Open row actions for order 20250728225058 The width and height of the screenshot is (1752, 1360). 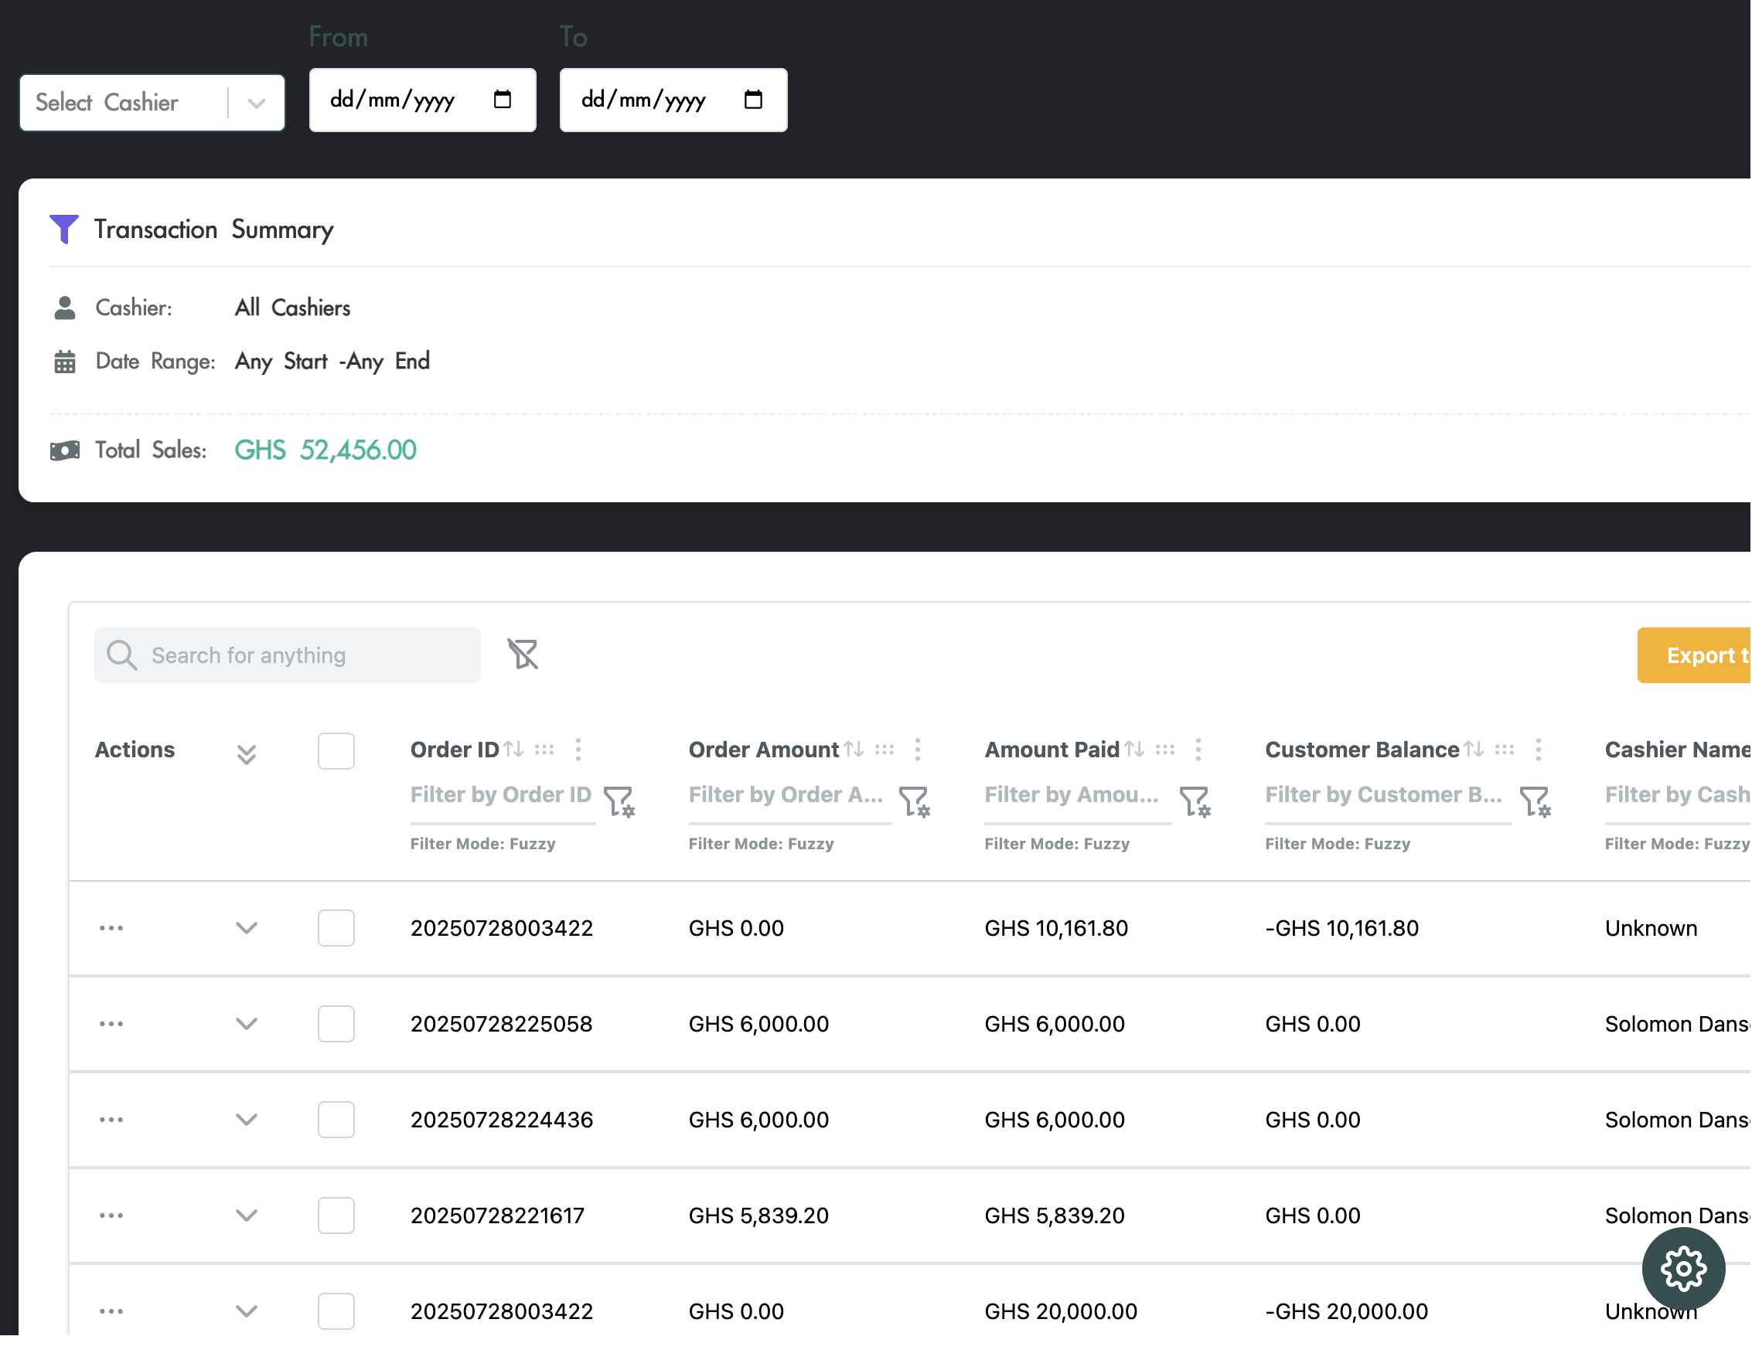pos(111,1024)
